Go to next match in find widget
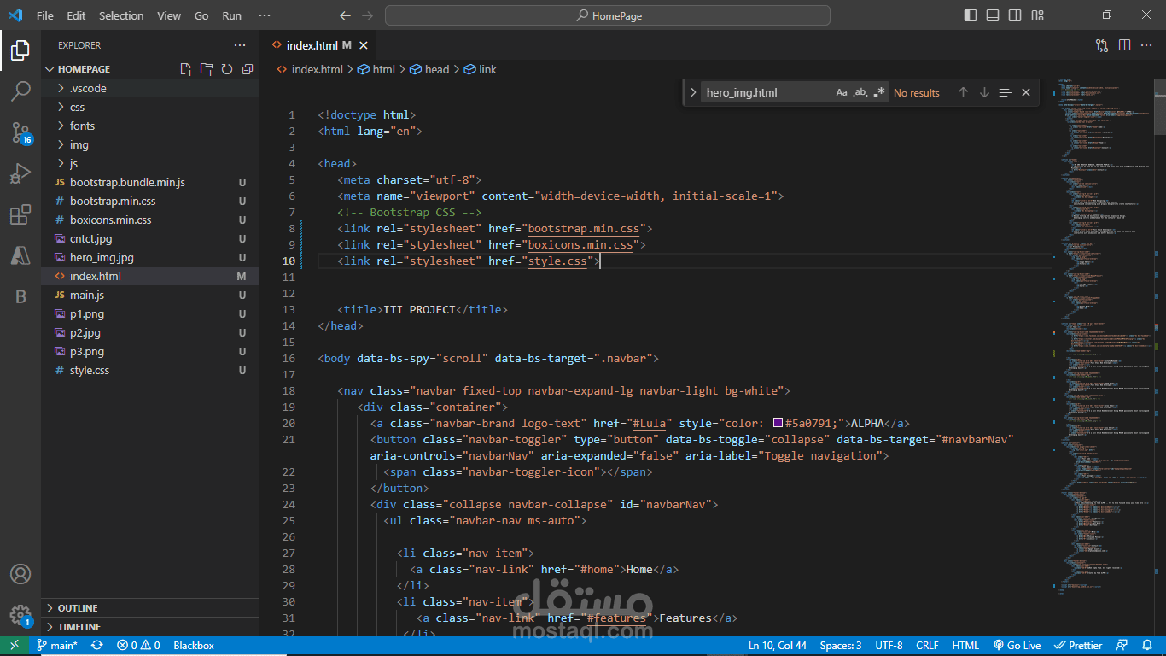The width and height of the screenshot is (1166, 656). (x=984, y=92)
